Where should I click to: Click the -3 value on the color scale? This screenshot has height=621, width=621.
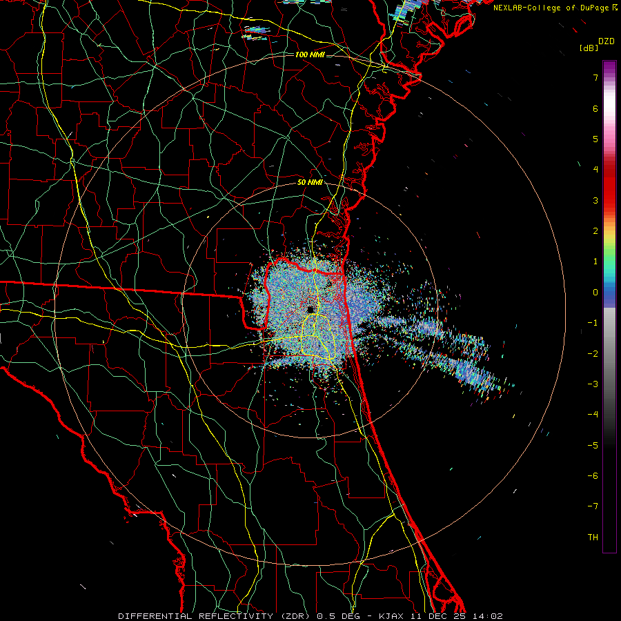(x=593, y=384)
